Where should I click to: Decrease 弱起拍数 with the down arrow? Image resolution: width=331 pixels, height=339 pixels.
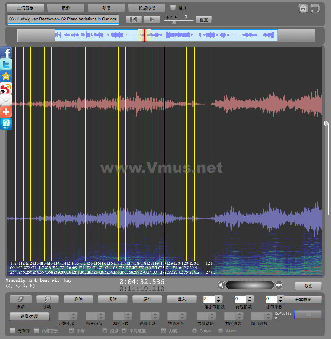pyautogui.click(x=250, y=301)
